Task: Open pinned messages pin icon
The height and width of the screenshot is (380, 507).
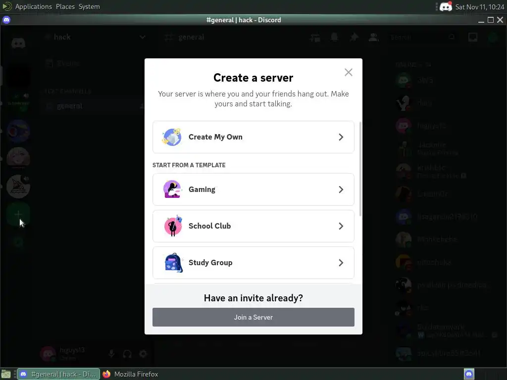Action: pyautogui.click(x=354, y=37)
